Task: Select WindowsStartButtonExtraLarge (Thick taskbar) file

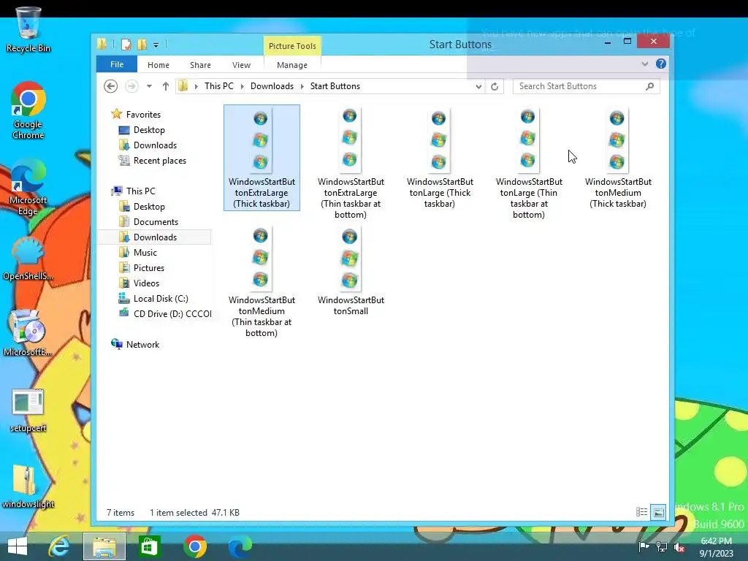Action: click(262, 158)
